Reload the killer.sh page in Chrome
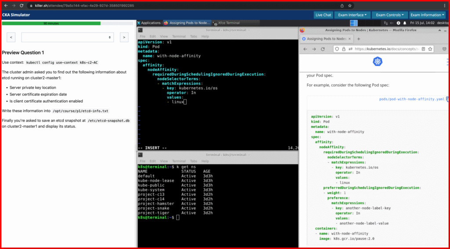 (22, 5)
